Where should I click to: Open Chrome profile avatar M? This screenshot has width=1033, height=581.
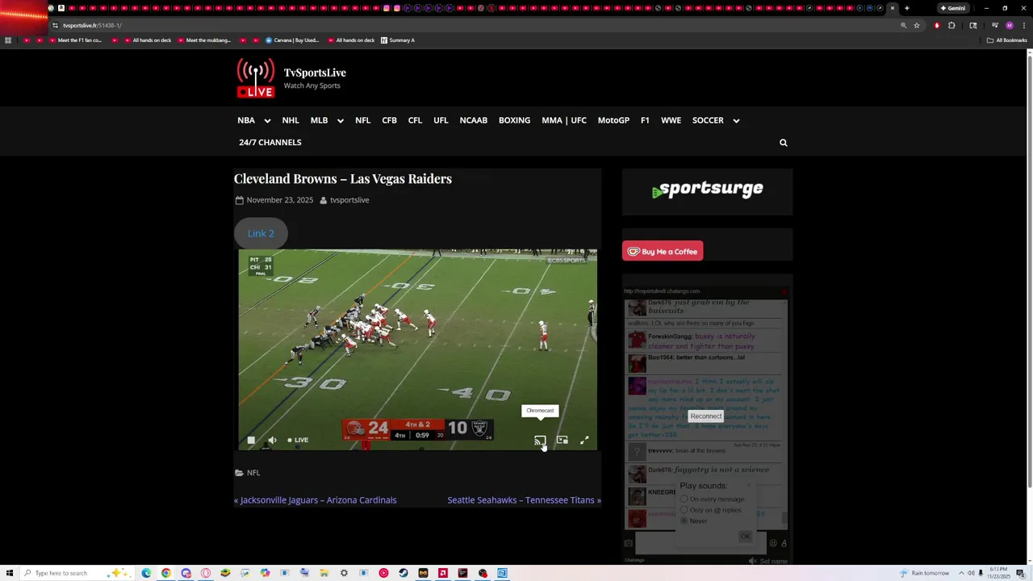1010,25
